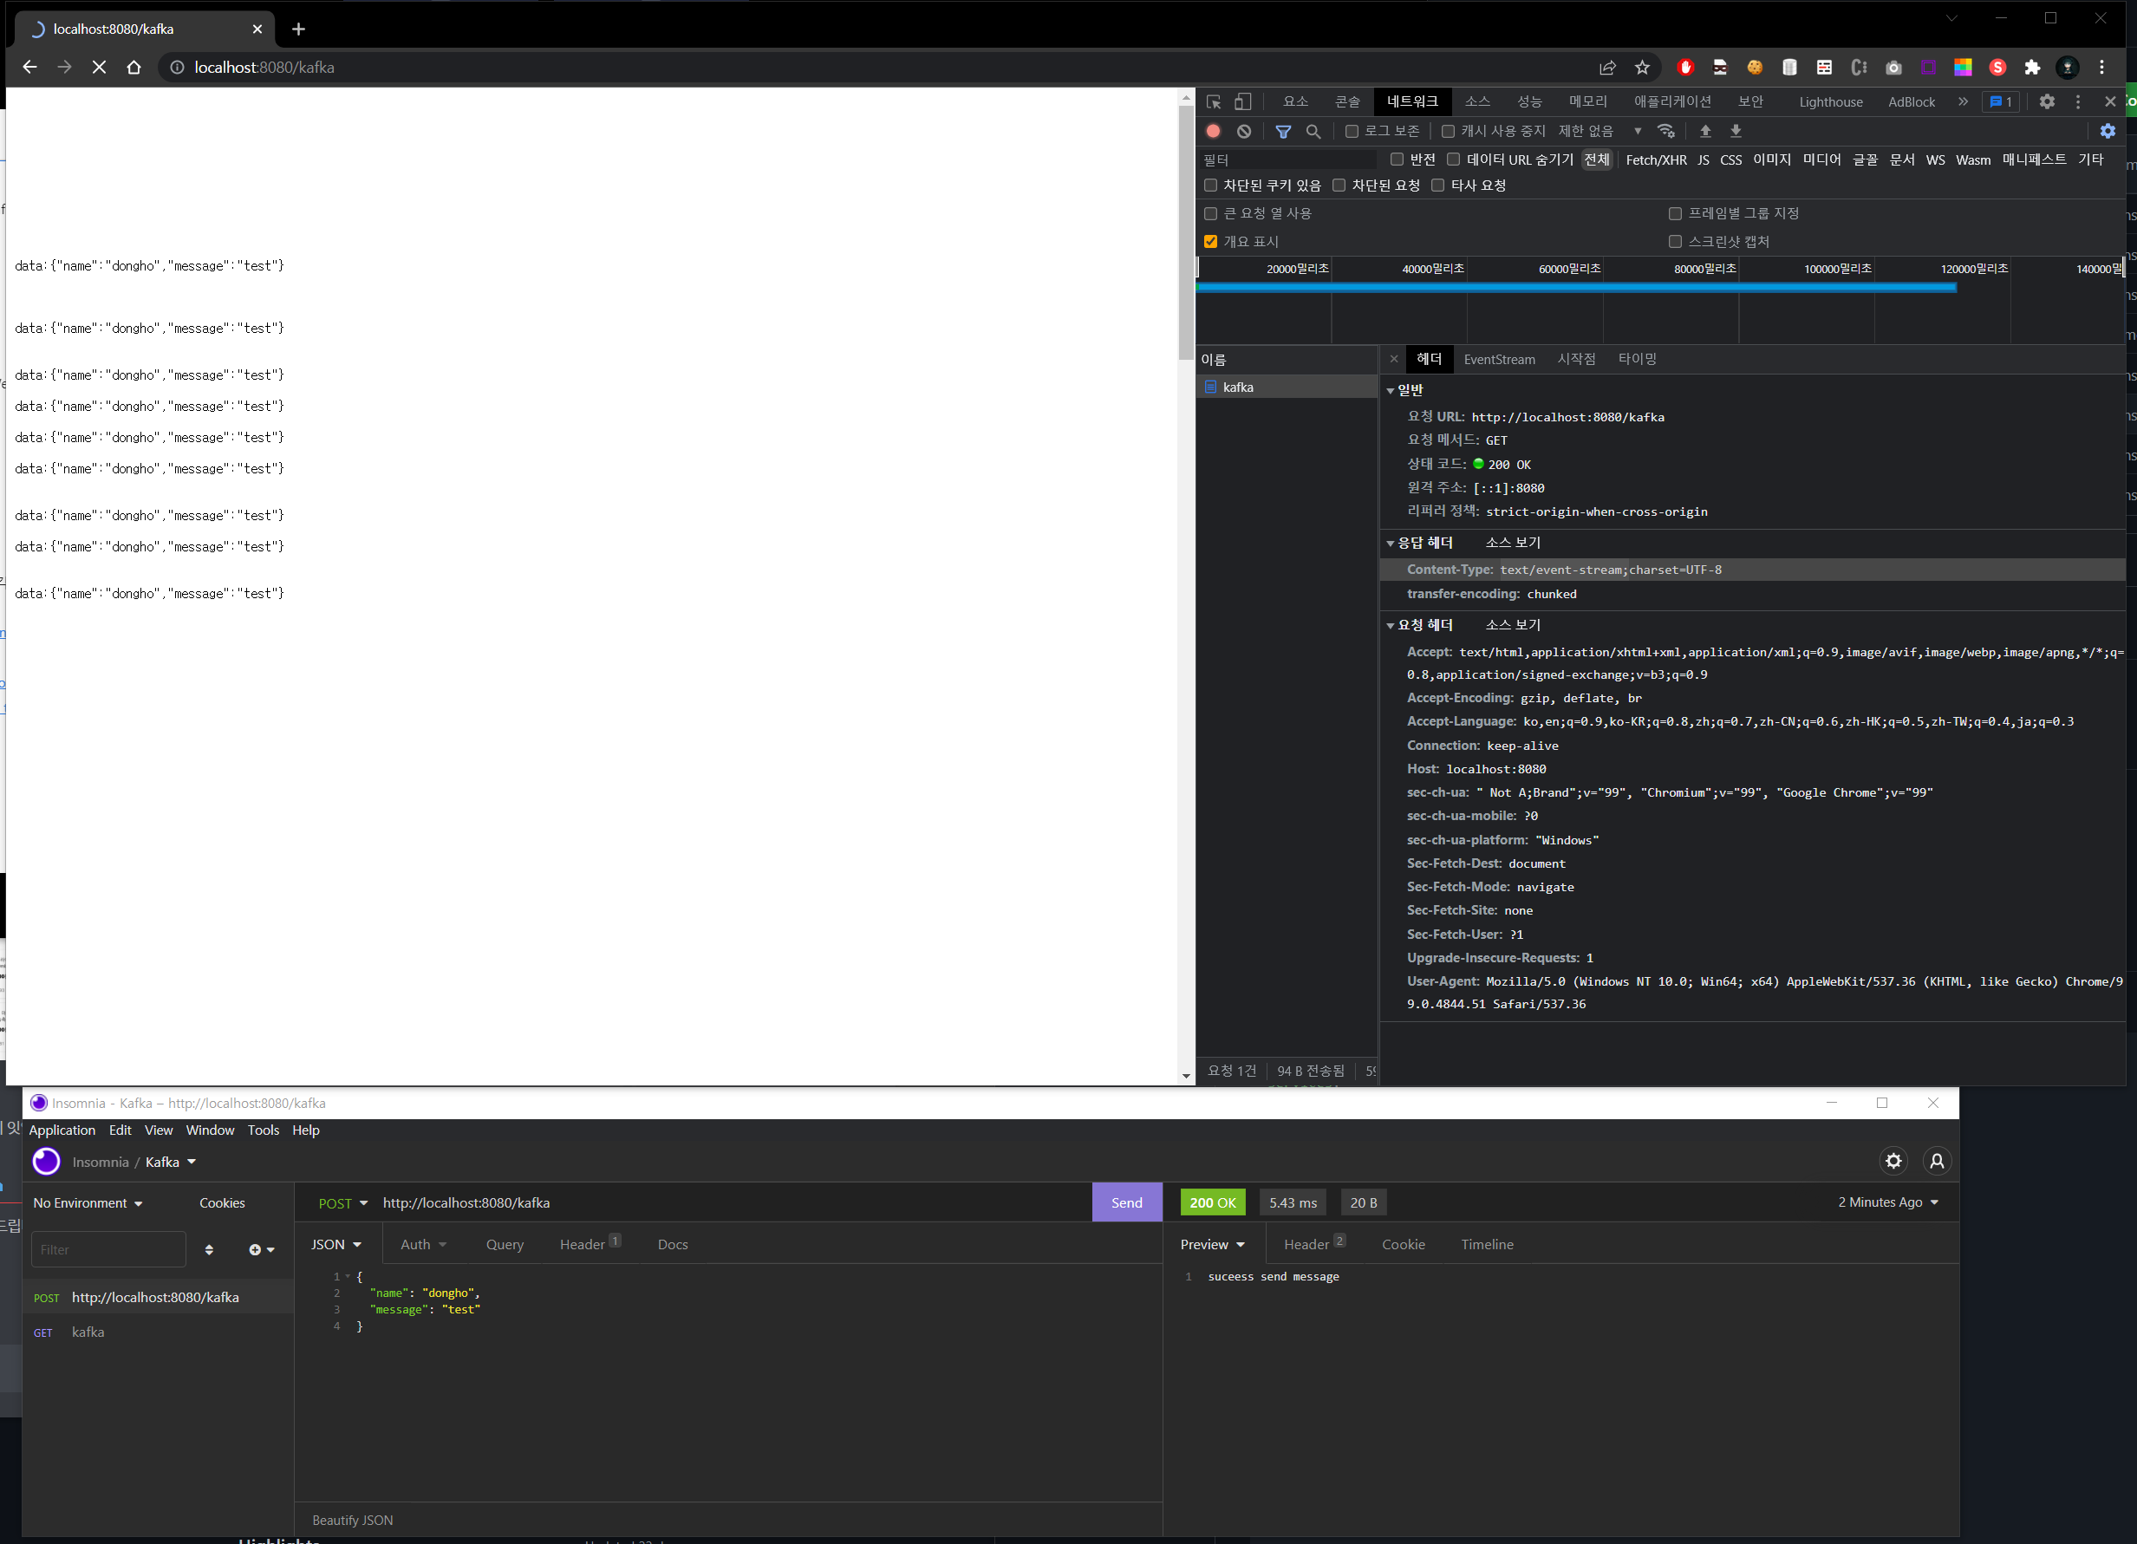This screenshot has width=2137, height=1544.
Task: Open DevTools more options menu
Action: (x=2078, y=101)
